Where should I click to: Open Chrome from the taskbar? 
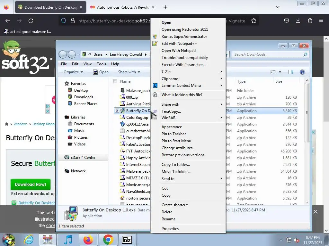point(108,240)
